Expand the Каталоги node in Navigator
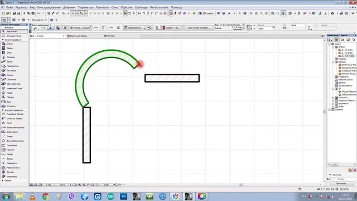The width and height of the screenshot is (357, 201). (x=333, y=98)
